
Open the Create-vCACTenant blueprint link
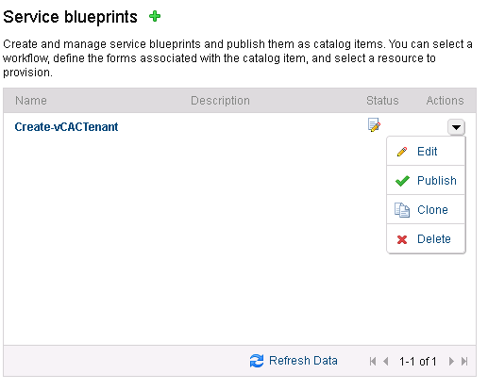(66, 127)
